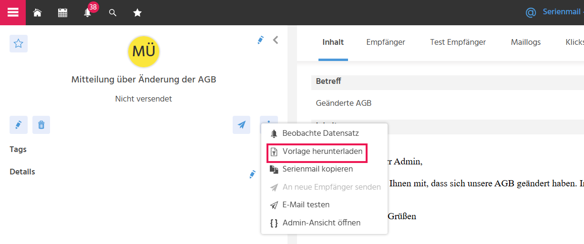Click the MÜ avatar circle
Image resolution: width=584 pixels, height=244 pixels.
click(x=143, y=51)
